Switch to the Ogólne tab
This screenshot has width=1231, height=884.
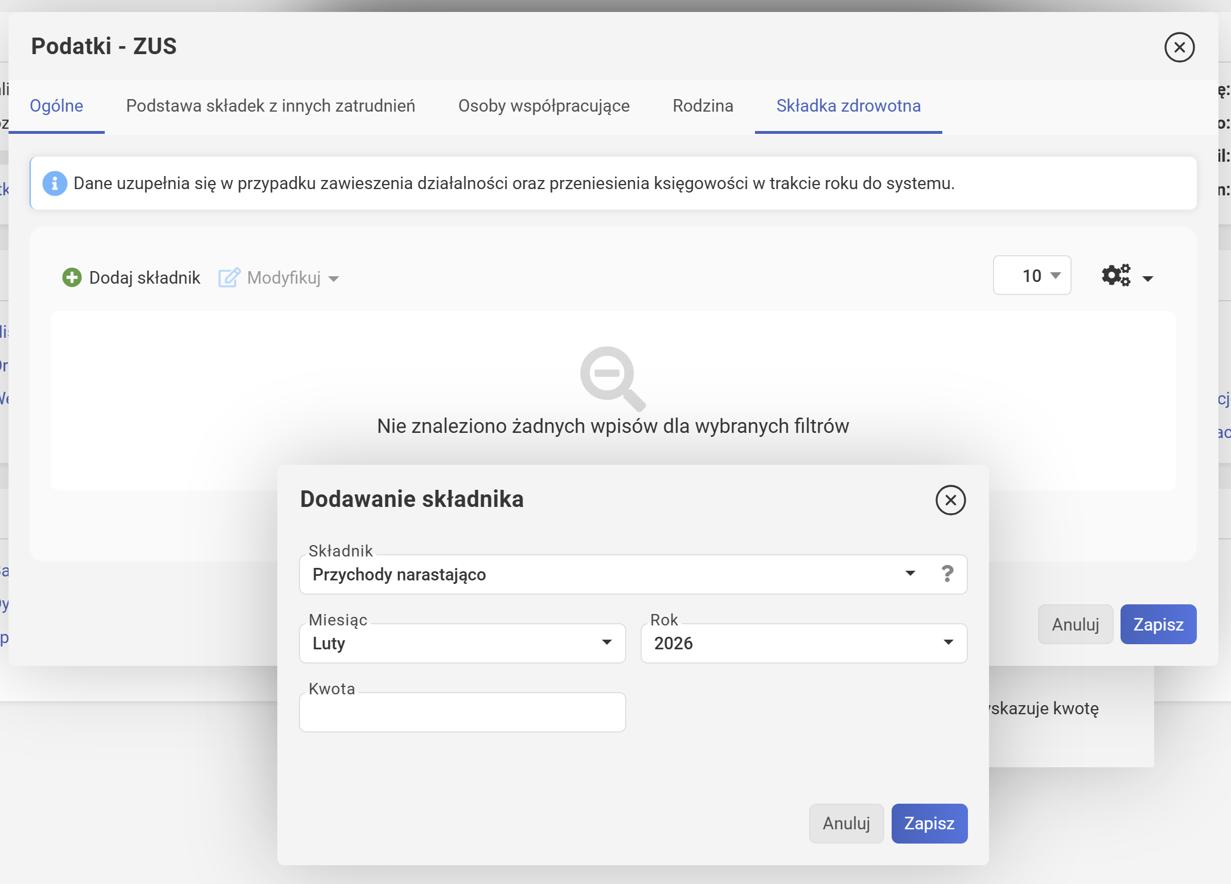point(56,106)
